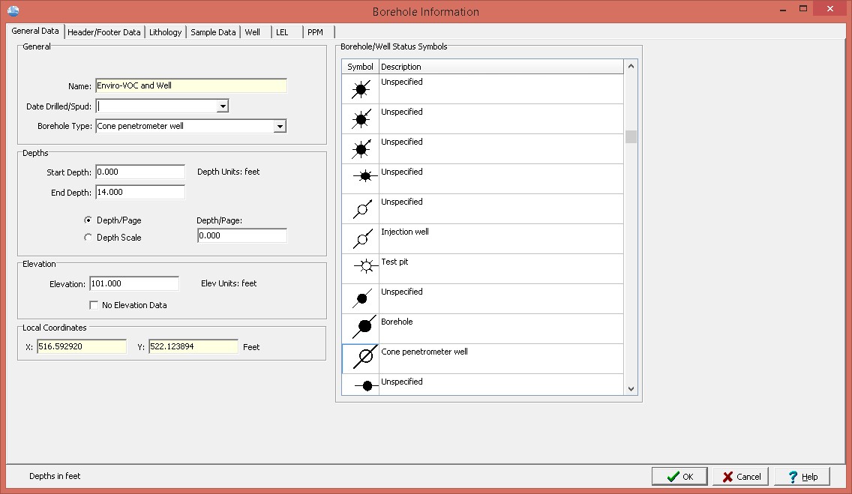Select the Test pit symbol icon

361,268
